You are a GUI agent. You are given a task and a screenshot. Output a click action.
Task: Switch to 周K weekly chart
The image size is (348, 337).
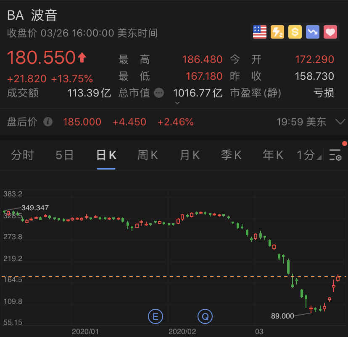click(x=148, y=155)
